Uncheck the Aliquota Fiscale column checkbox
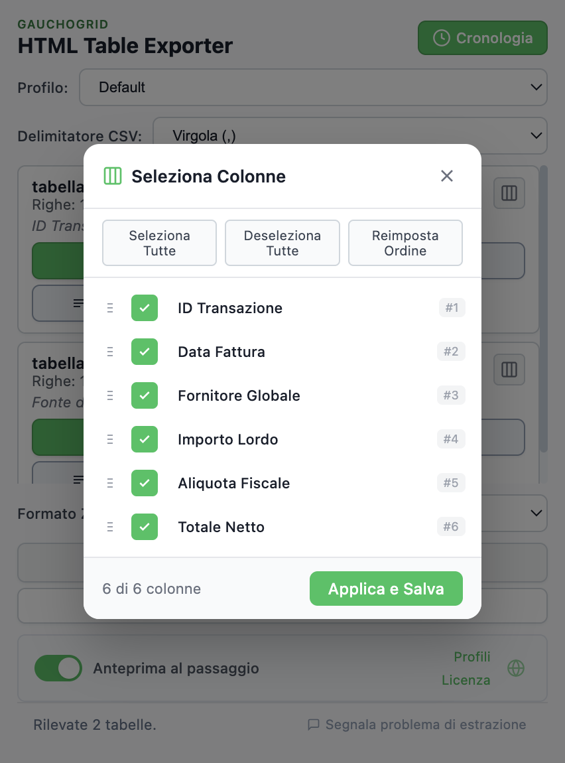This screenshot has width=565, height=763. point(145,483)
